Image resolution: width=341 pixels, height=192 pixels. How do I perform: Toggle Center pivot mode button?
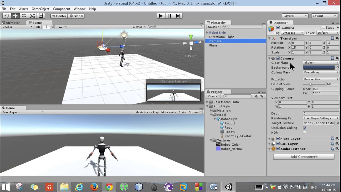59,16
